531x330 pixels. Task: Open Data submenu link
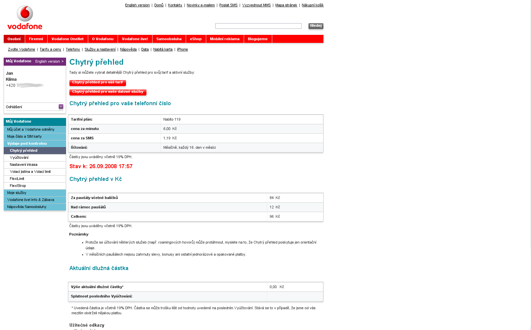click(x=145, y=49)
